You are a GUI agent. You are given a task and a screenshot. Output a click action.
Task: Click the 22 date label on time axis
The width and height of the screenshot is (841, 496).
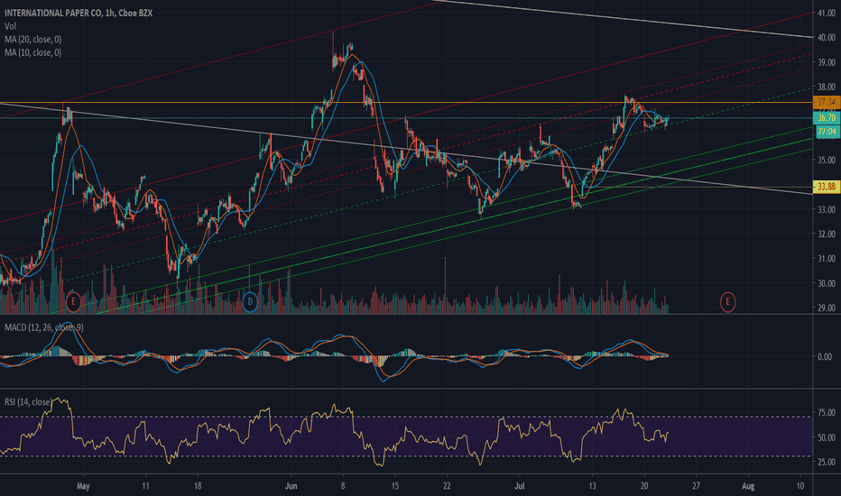point(447,486)
